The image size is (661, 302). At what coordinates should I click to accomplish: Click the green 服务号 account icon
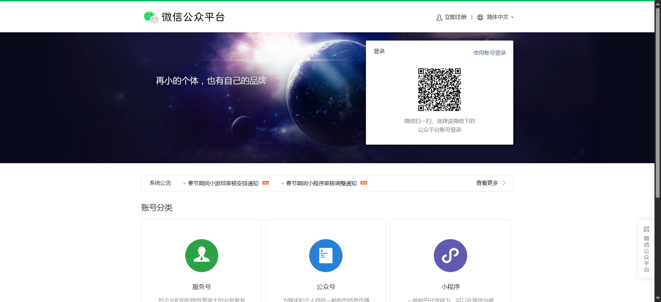point(202,256)
